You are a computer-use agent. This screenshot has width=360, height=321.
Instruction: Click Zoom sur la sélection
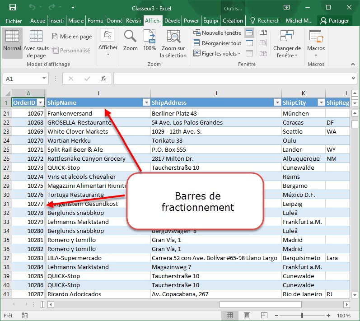point(173,43)
